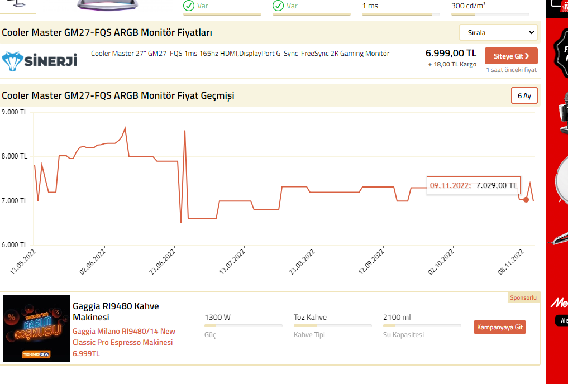This screenshot has width=568, height=384.
Task: Click the Sponsorlu badge
Action: click(x=523, y=297)
